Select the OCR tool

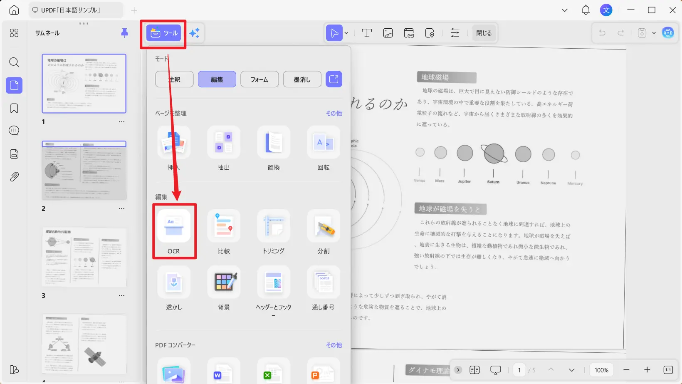[174, 232]
